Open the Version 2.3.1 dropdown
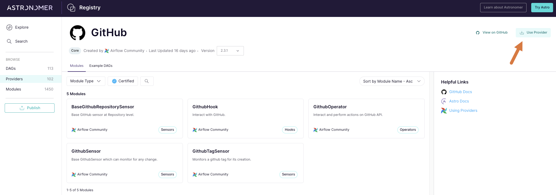556x195 pixels. (230, 51)
